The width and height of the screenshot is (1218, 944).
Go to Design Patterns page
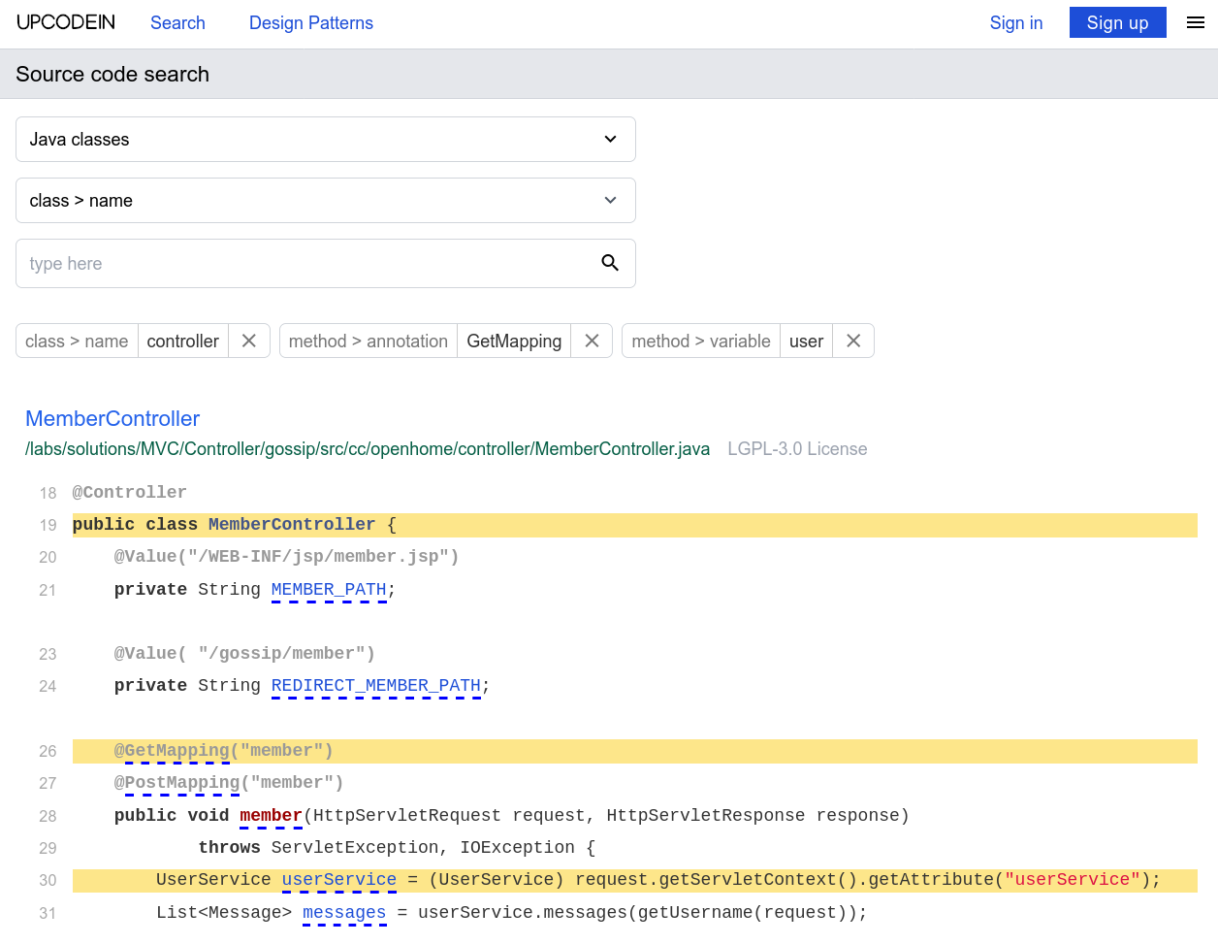pyautogui.click(x=310, y=23)
